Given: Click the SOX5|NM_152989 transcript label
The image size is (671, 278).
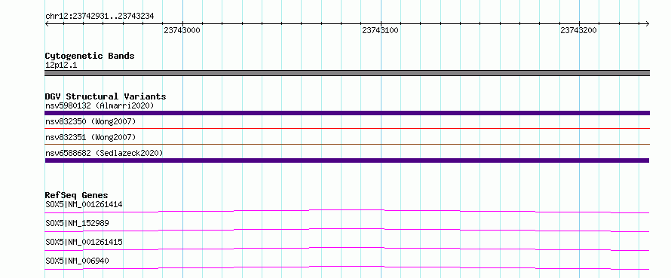Looking at the screenshot, I should pos(77,223).
